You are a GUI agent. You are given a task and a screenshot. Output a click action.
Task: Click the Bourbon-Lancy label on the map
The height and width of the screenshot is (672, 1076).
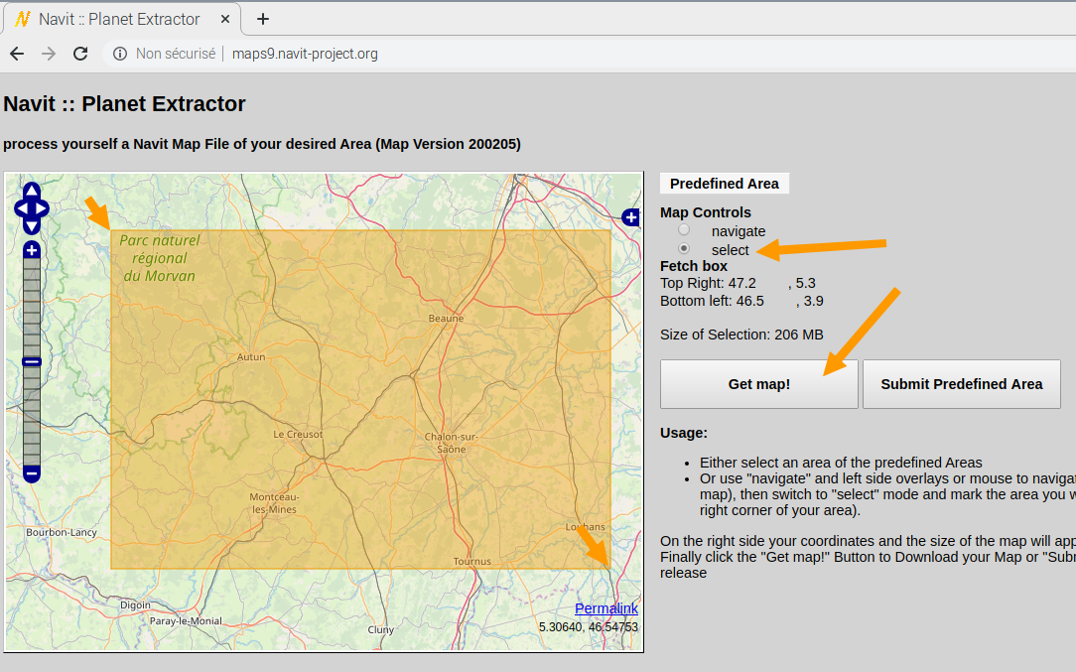click(62, 532)
